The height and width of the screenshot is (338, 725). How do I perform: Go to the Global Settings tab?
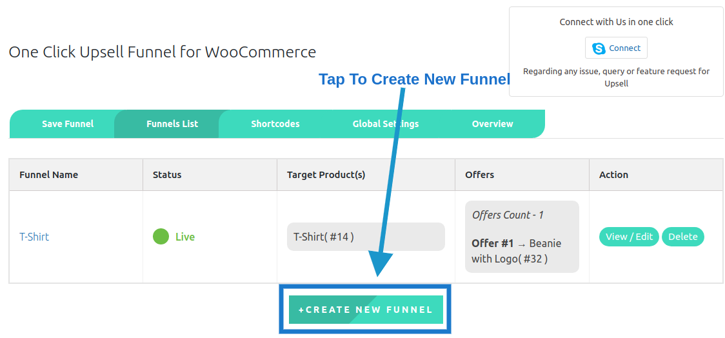point(386,124)
